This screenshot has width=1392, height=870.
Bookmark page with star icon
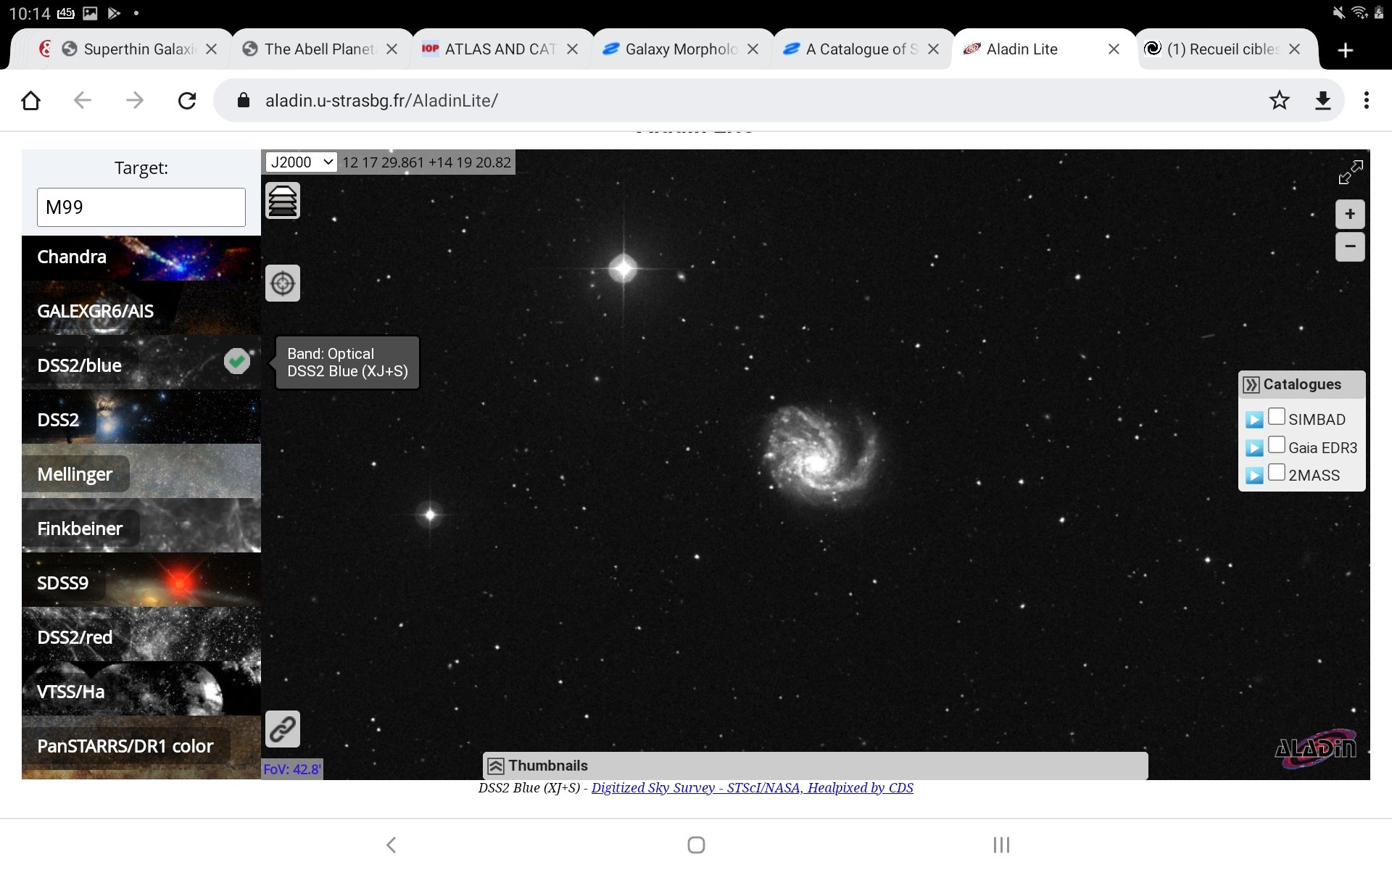[1280, 100]
